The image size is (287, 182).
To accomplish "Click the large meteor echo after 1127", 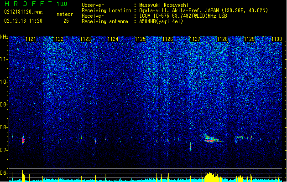I will 212,138.
